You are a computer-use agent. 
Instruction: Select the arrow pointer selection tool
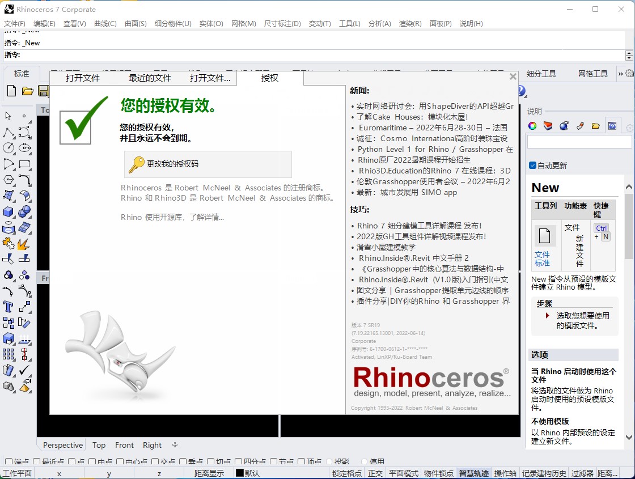click(x=8, y=116)
